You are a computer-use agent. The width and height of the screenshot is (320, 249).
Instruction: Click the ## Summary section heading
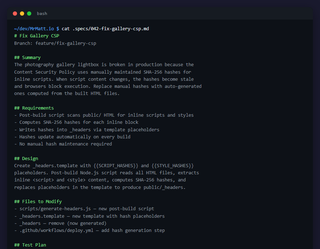tap(27, 57)
